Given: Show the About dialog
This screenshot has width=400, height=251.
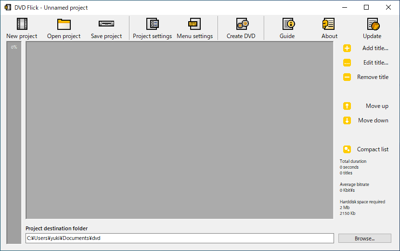Looking at the screenshot, I should (x=329, y=28).
